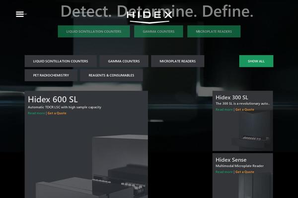
Task: Open Hidex 300 SL title
Action: point(231,98)
